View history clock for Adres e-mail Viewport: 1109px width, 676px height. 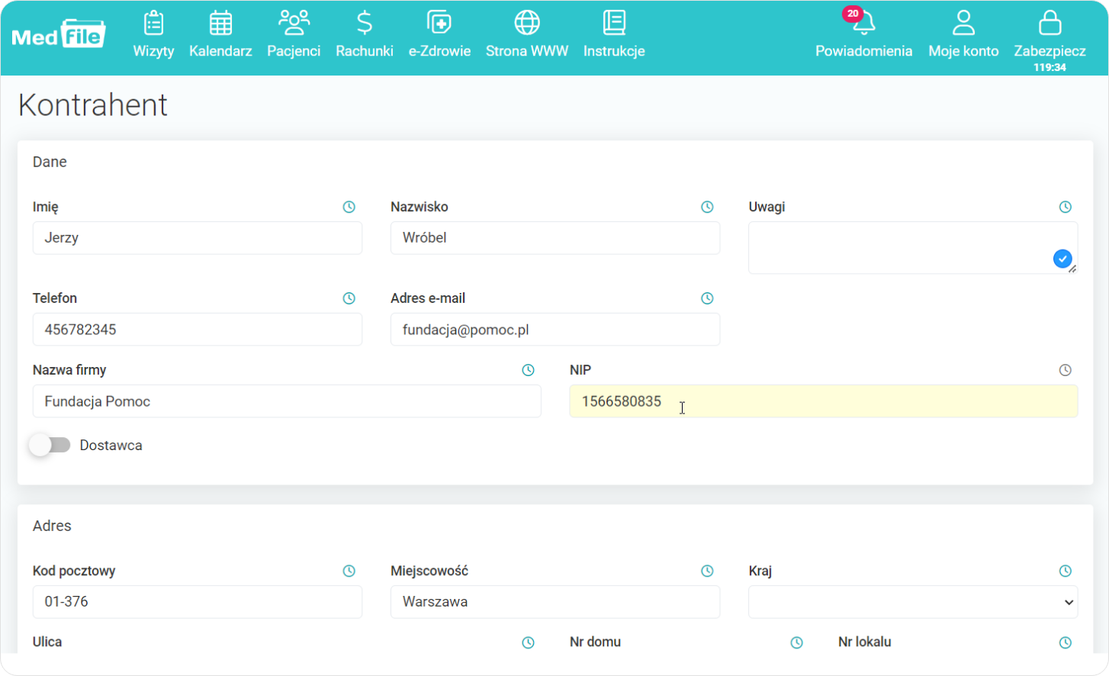pyautogui.click(x=707, y=298)
